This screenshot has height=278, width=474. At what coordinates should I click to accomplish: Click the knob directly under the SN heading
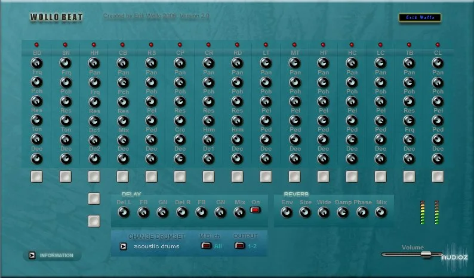(x=66, y=63)
